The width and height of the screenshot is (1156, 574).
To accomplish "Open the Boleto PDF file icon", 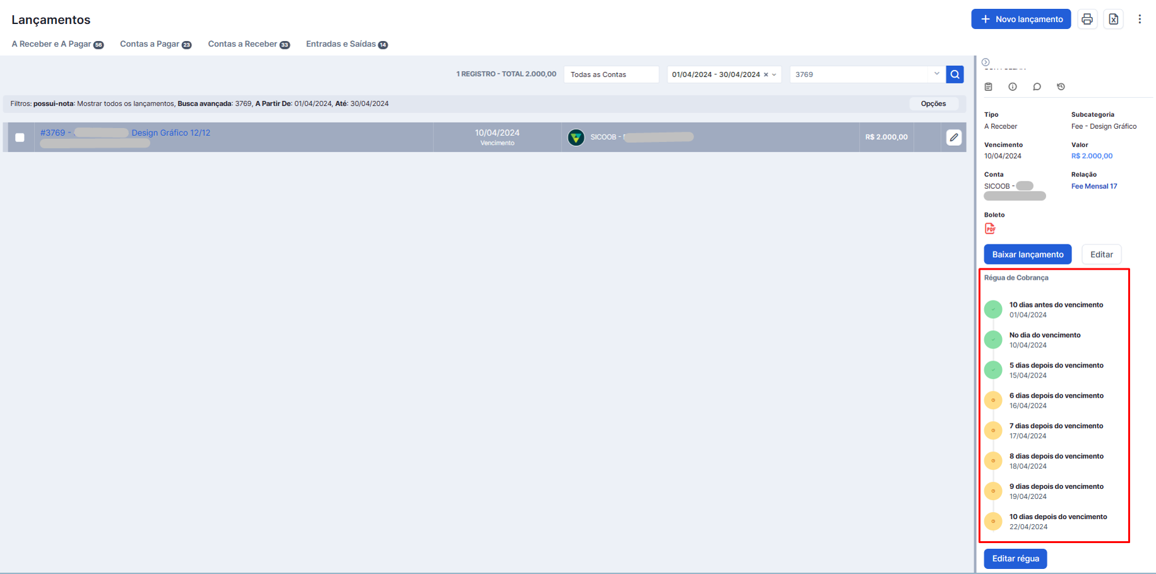I will point(990,229).
